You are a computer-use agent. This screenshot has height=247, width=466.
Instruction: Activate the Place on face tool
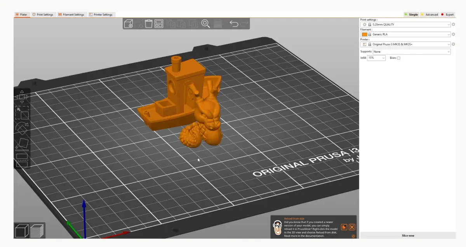pos(23,143)
